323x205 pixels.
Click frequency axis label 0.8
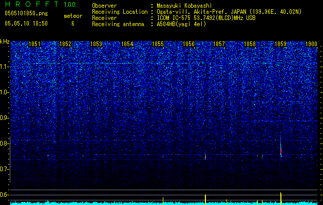[x=4, y=143]
